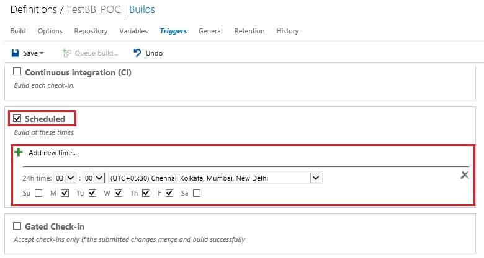Open the Variables tab
The height and width of the screenshot is (258, 484).
click(133, 31)
